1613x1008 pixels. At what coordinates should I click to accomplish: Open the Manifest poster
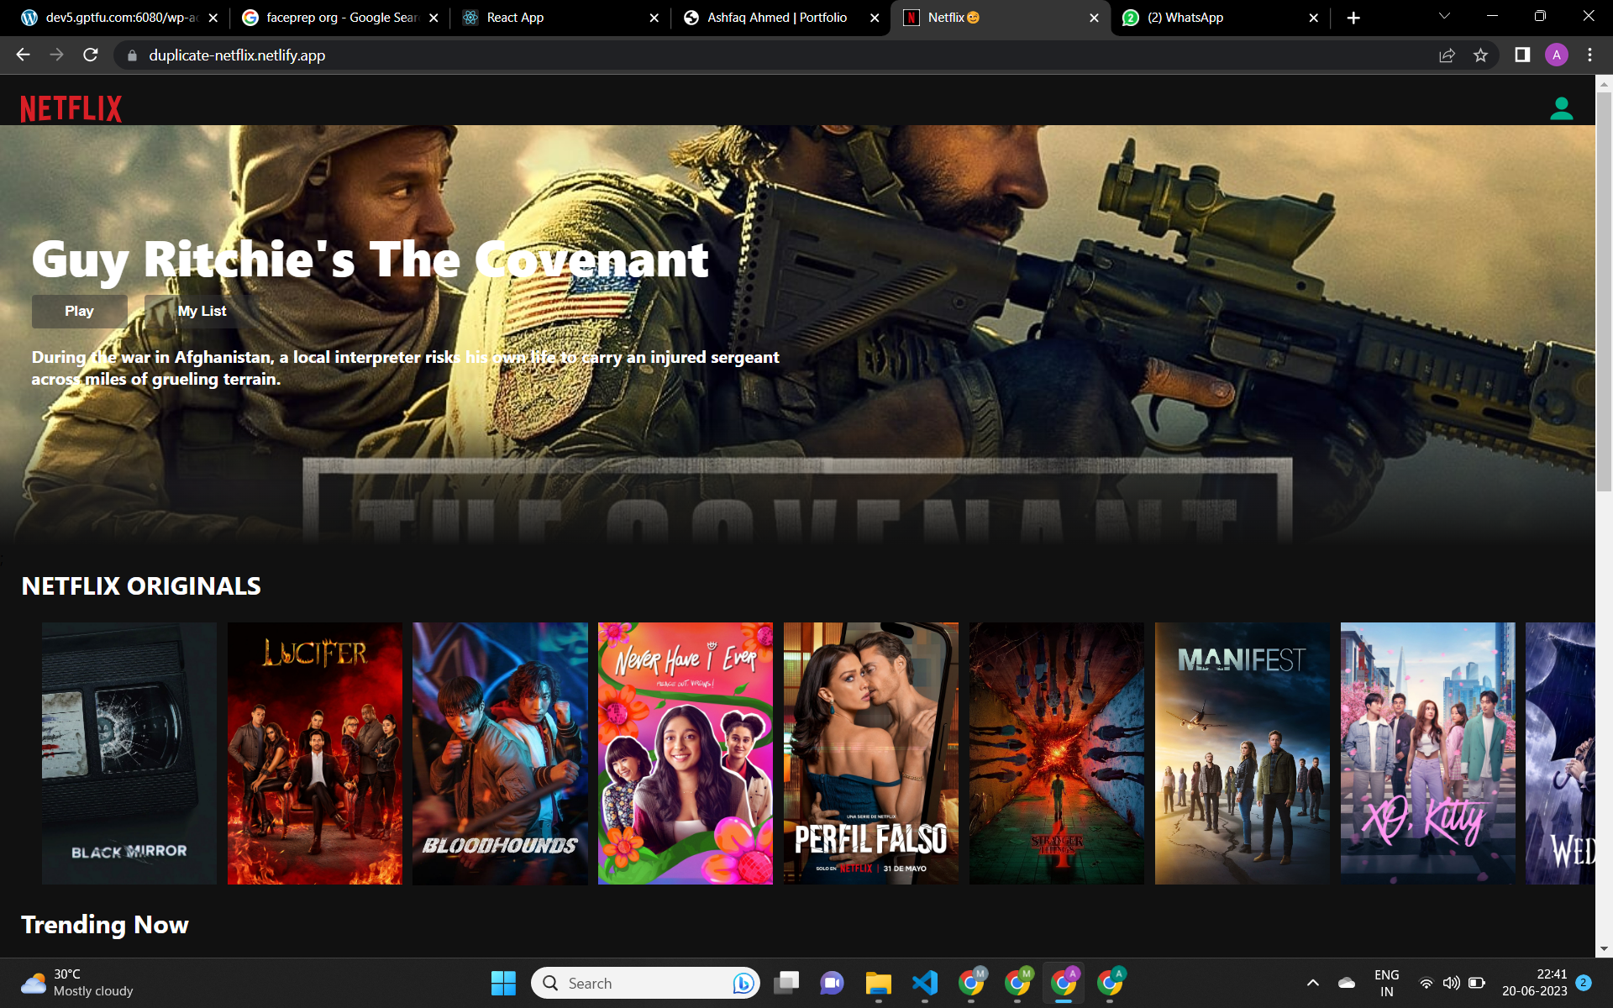[1243, 753]
